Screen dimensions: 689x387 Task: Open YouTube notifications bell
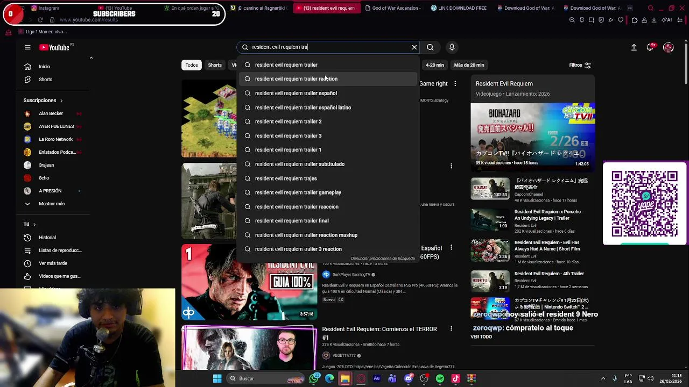click(x=651, y=47)
